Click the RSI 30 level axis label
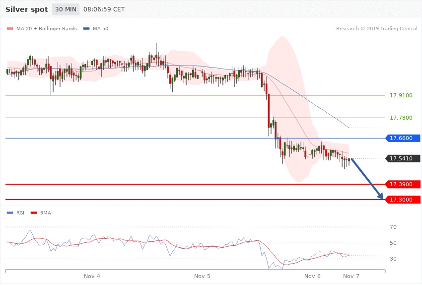Viewport: 422px width, 286px height. [x=393, y=259]
